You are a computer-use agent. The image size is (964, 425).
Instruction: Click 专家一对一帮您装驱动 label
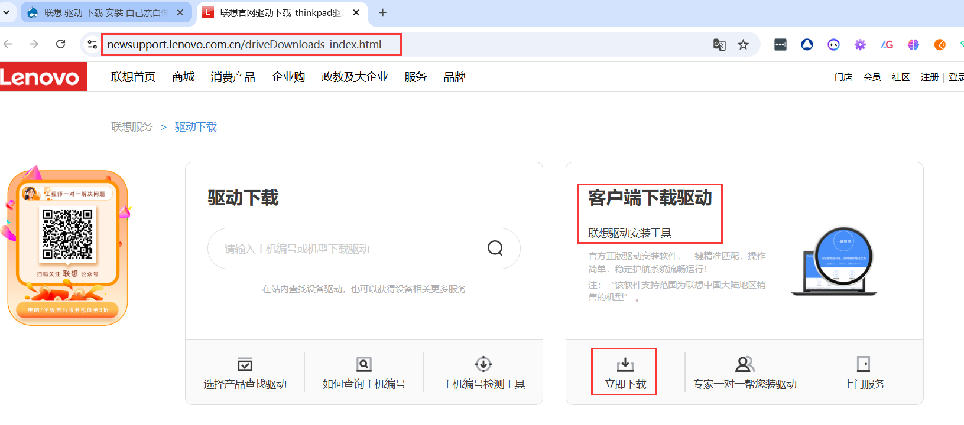point(745,384)
